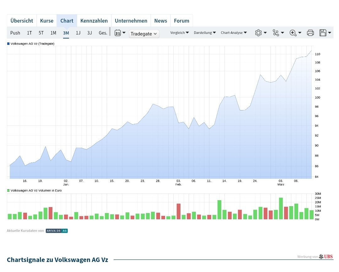339x272 pixels.
Task: Print the chart with printer icon
Action: (310, 33)
